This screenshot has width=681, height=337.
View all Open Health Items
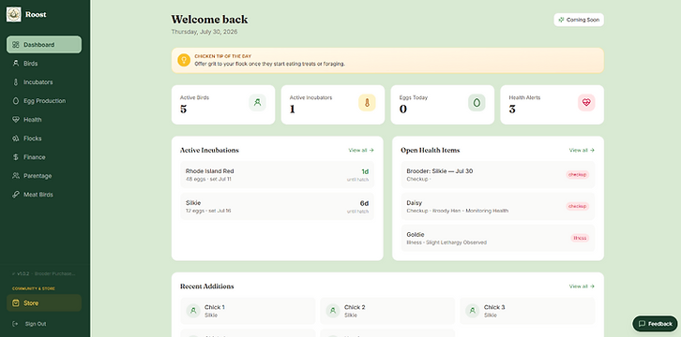(582, 151)
